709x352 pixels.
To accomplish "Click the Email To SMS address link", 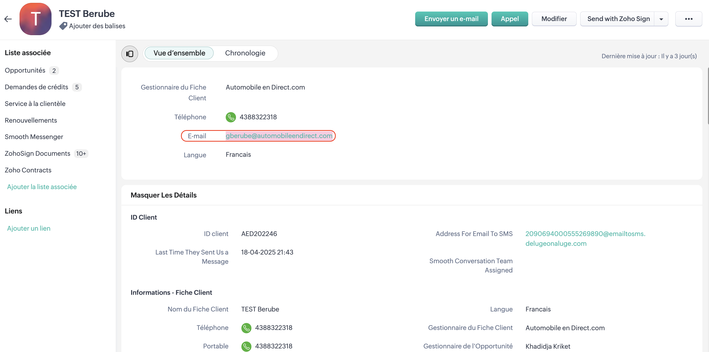I will (585, 234).
